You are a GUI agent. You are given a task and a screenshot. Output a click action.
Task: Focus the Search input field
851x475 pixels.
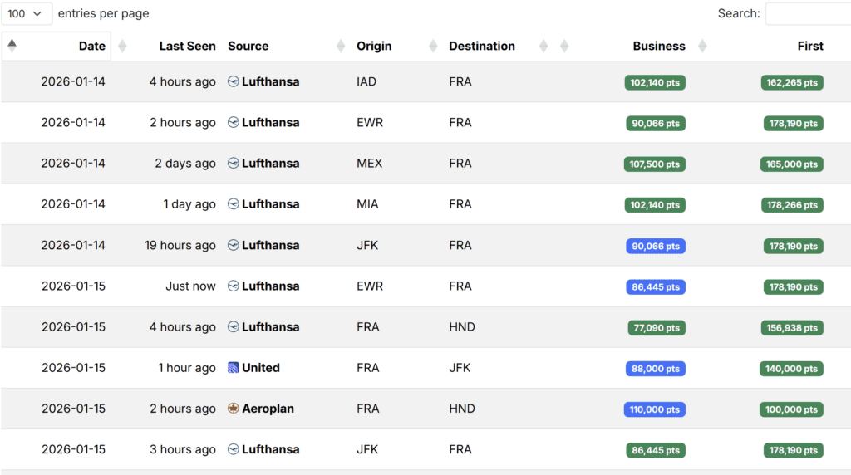pos(809,13)
